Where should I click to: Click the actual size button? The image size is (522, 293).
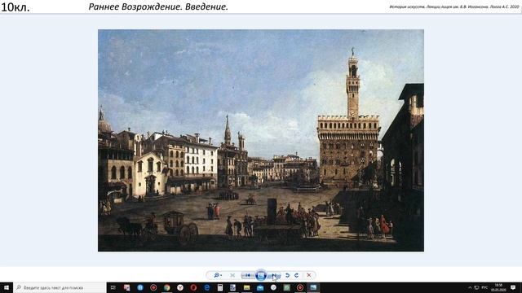(x=232, y=275)
